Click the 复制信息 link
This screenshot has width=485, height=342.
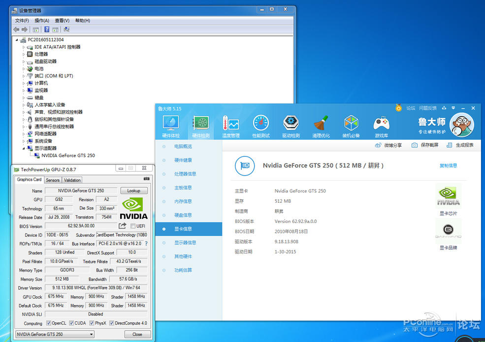448,166
